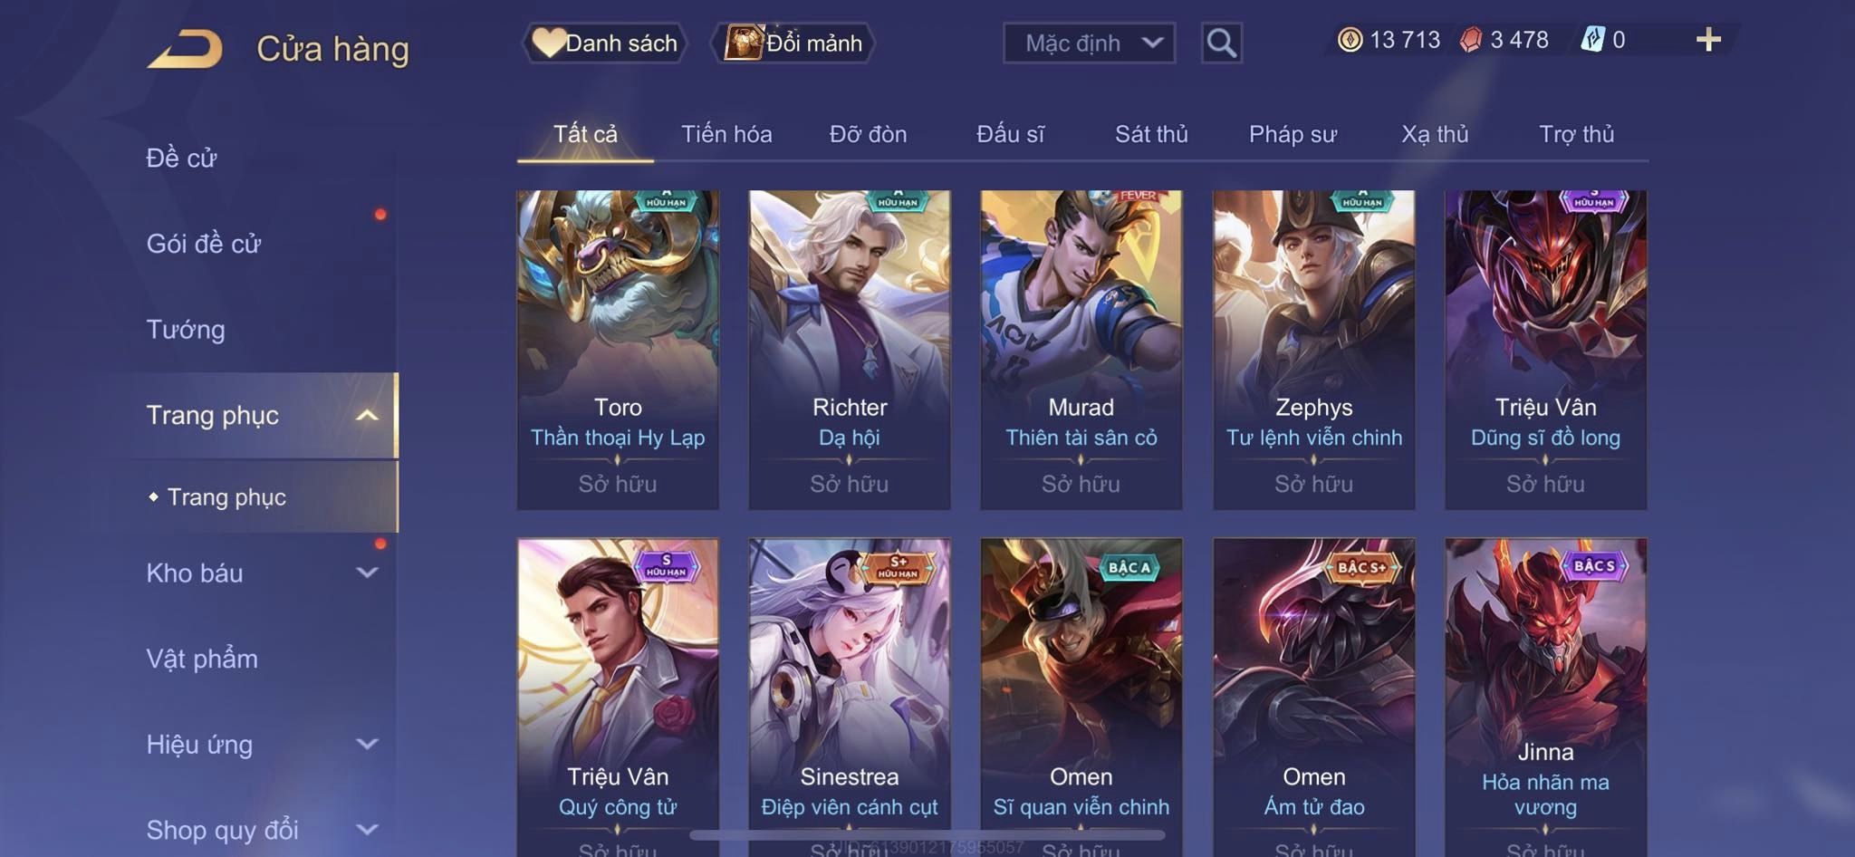Open the Danh sách wishlist heart button
Viewport: 1855px width, 857px height.
[x=604, y=43]
